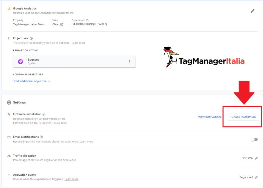Click the Objectives flag icon
The image size is (263, 188).
point(9,39)
